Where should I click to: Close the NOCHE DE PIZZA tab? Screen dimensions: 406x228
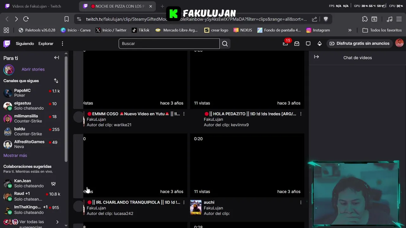tap(151, 6)
